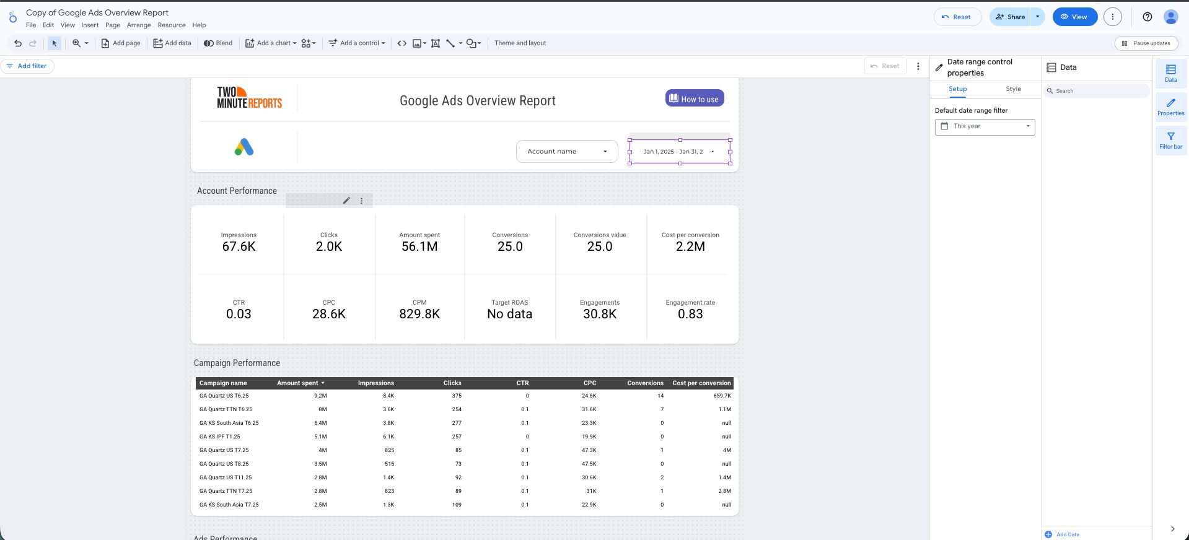Open the Arrange menu
The width and height of the screenshot is (1189, 540).
coord(139,25)
